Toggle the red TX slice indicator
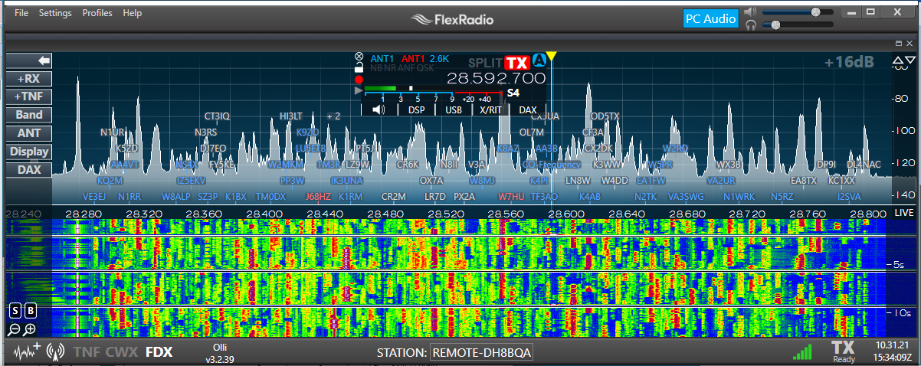 click(x=519, y=63)
